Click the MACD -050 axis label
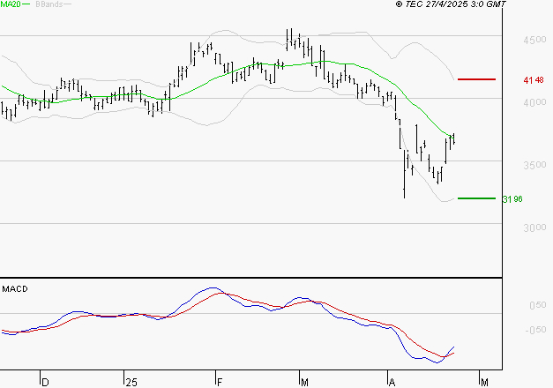 point(535,330)
